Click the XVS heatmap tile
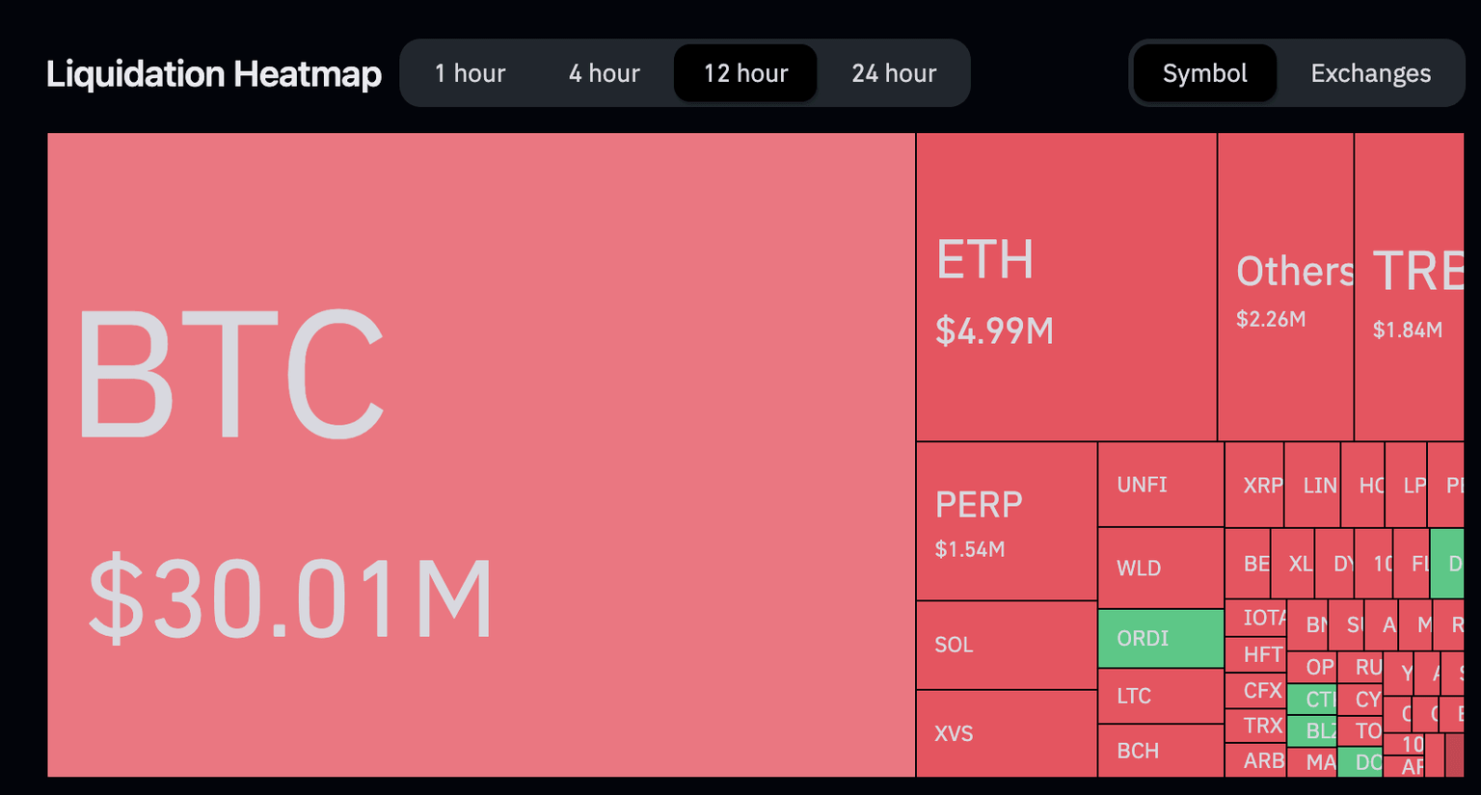 click(x=1006, y=733)
